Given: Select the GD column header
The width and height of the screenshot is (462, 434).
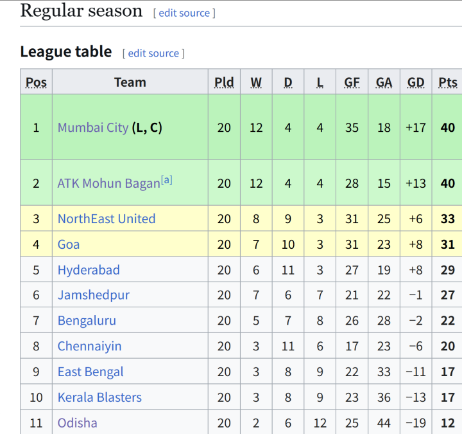Looking at the screenshot, I should pyautogui.click(x=416, y=82).
